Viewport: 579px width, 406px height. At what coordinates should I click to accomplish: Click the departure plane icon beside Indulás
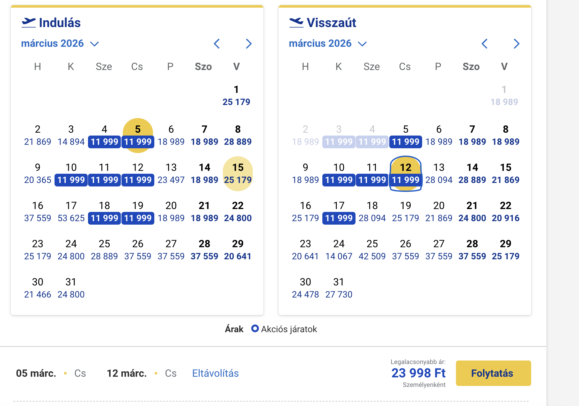29,23
